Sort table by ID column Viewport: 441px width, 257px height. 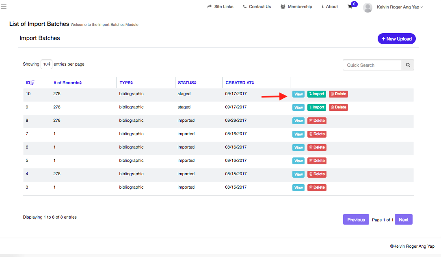click(x=30, y=83)
